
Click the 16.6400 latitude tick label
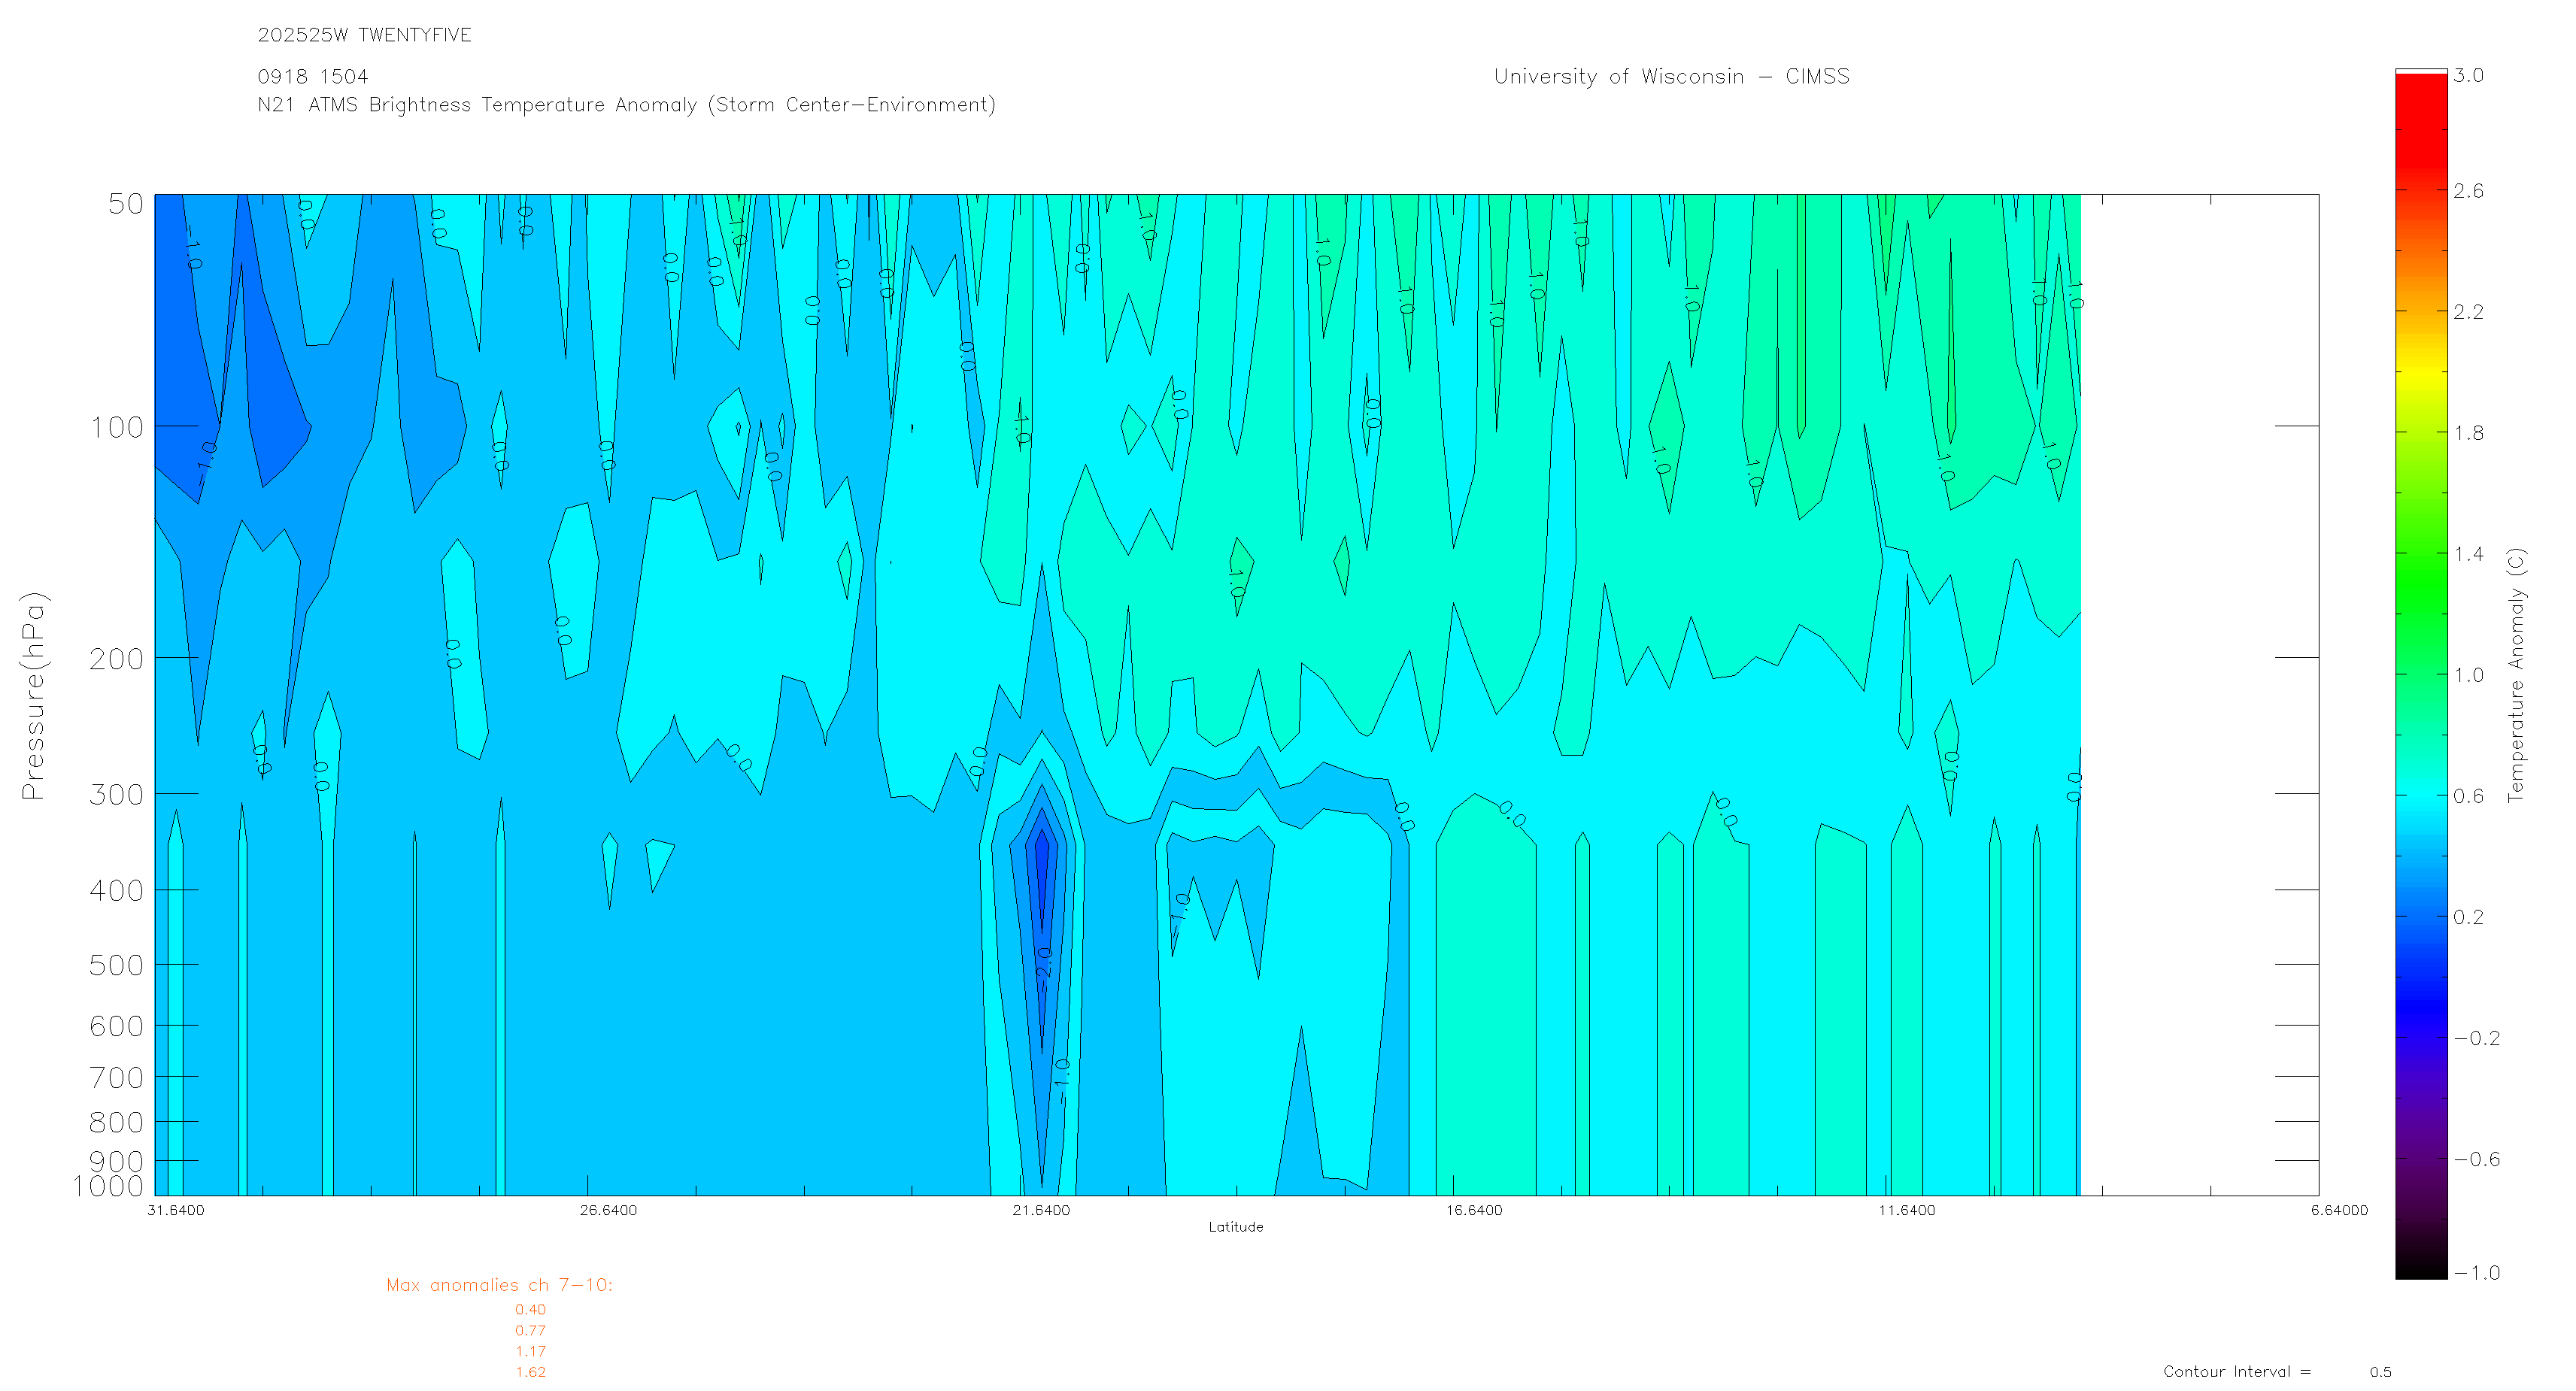coord(1474,1211)
